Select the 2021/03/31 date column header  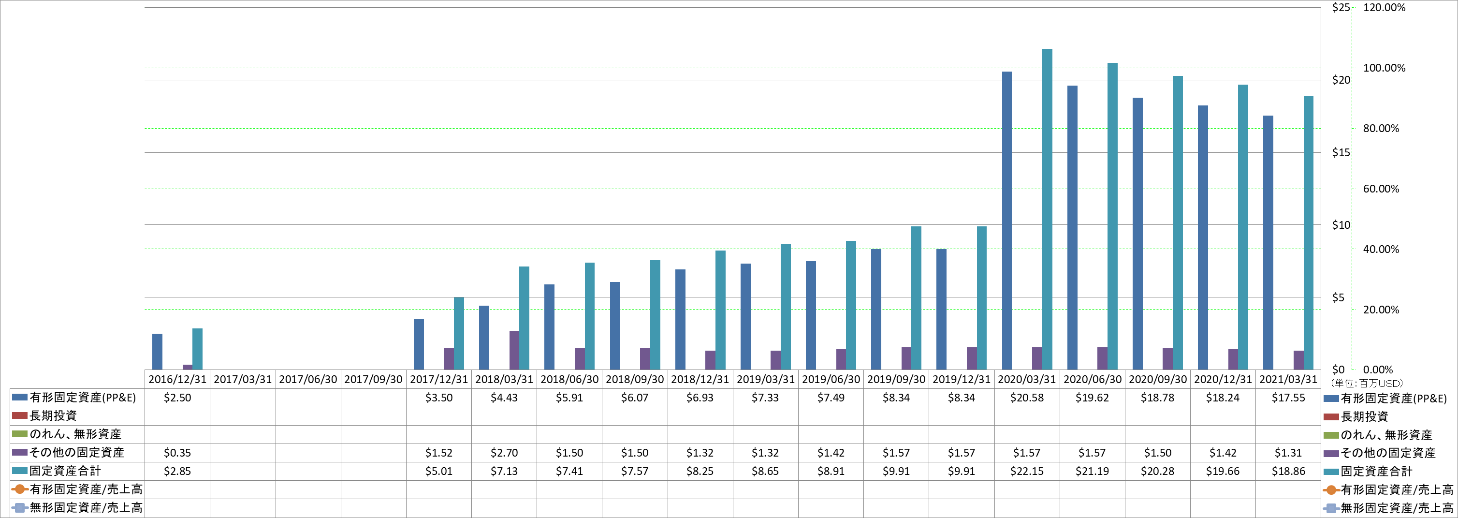pyautogui.click(x=1288, y=379)
